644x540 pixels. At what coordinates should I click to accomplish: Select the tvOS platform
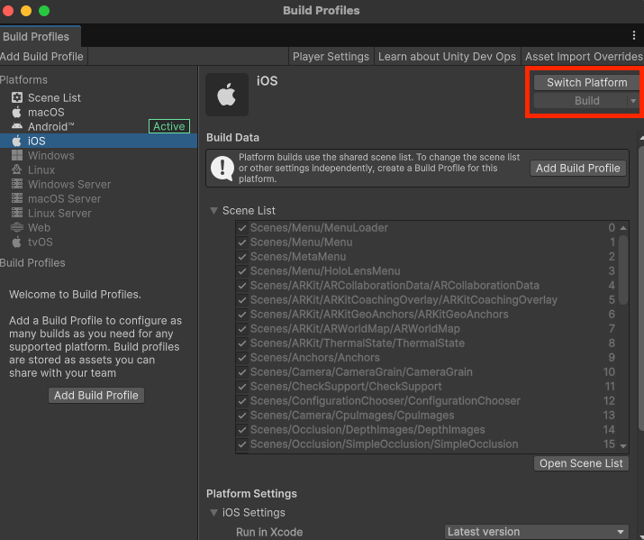(98, 242)
